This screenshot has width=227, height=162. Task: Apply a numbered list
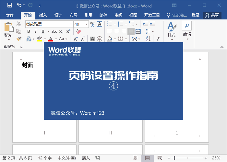(120, 24)
